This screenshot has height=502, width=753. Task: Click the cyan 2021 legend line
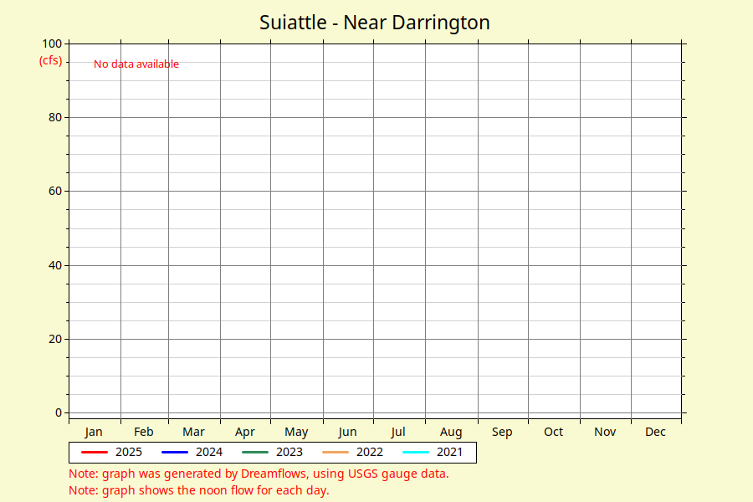(x=415, y=452)
